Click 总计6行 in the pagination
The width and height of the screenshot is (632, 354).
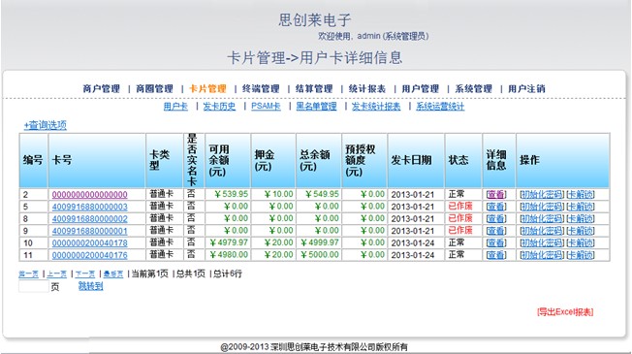click(x=228, y=274)
